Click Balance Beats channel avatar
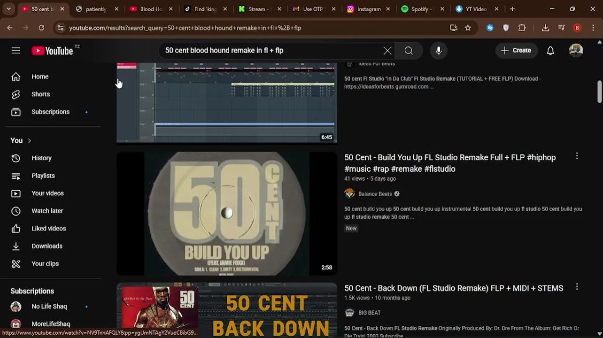Image resolution: width=603 pixels, height=338 pixels. [x=349, y=193]
